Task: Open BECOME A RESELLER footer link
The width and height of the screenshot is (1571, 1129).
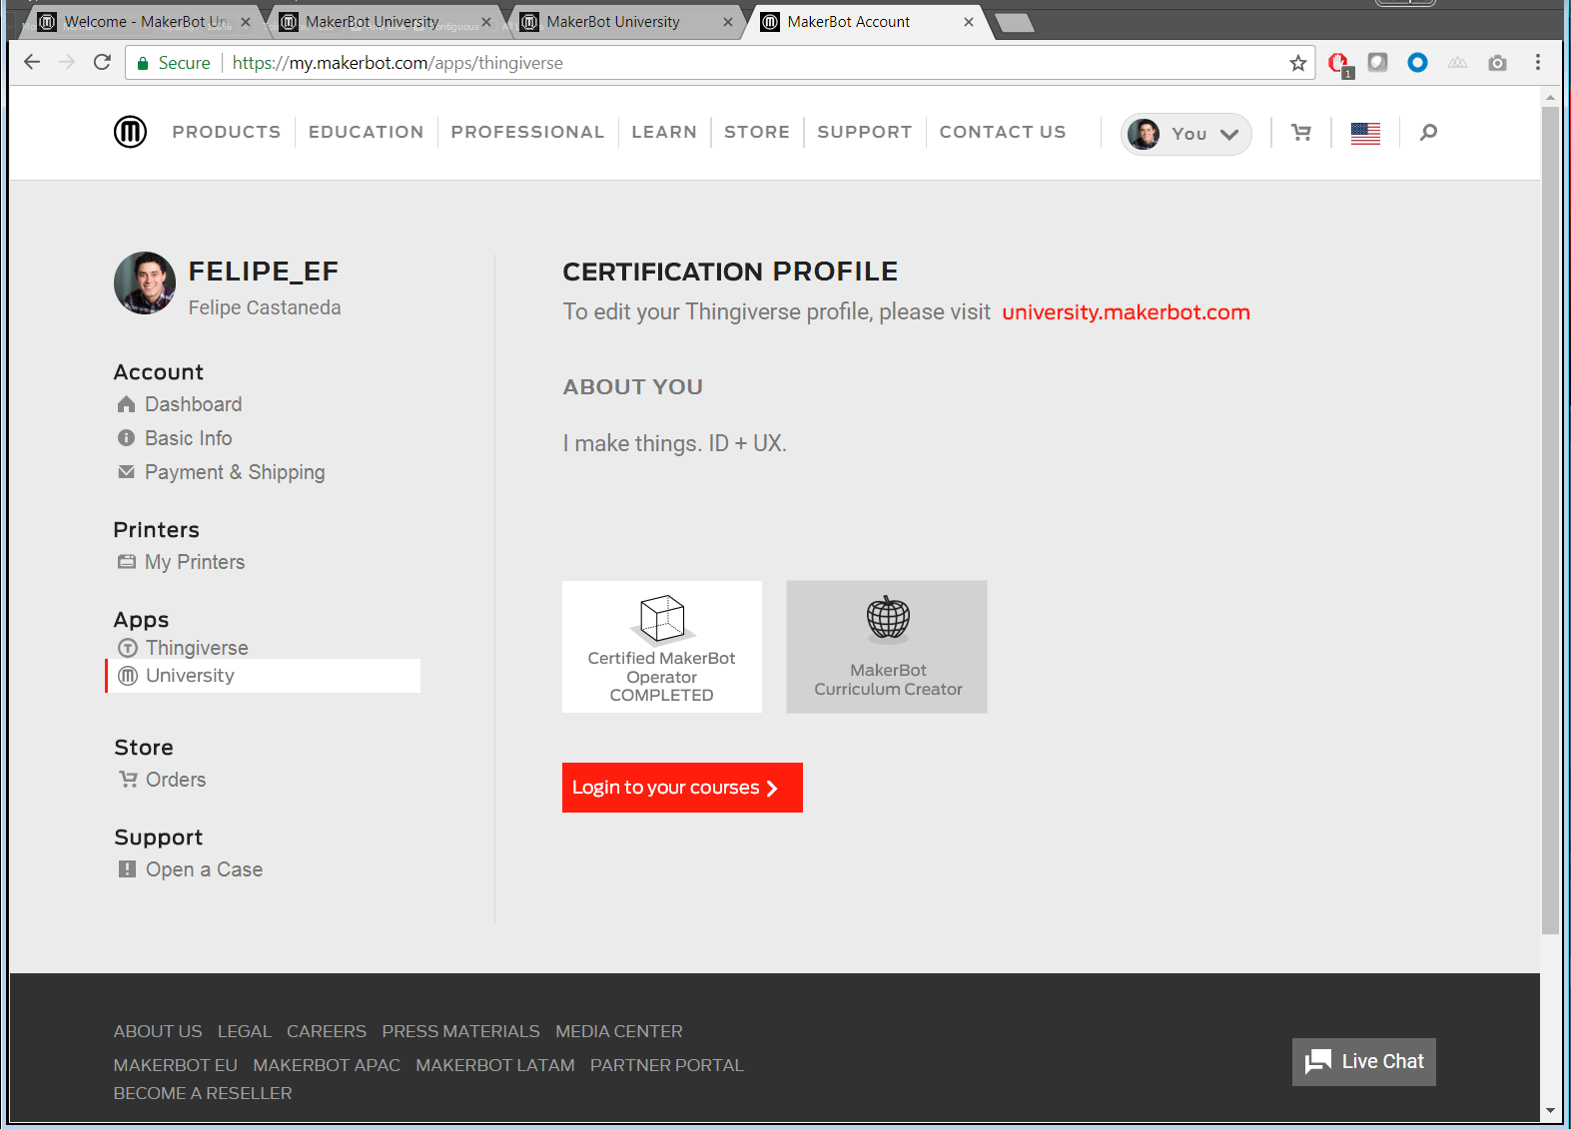Action: pos(203,1093)
